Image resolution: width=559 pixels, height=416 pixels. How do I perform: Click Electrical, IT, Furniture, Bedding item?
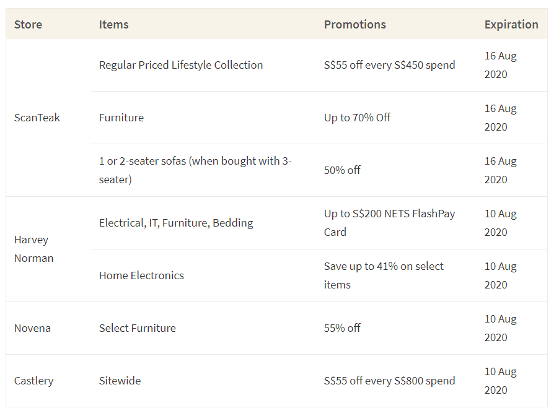point(176,223)
